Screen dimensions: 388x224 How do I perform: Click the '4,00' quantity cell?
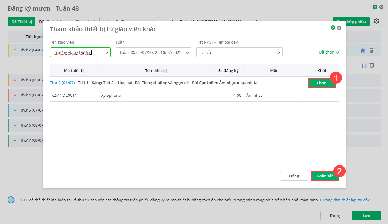[x=228, y=95]
